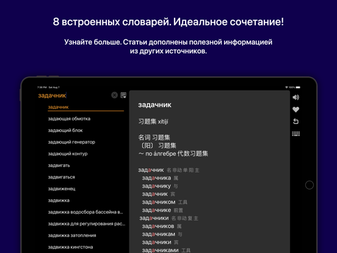Tap the translation 习题集 xítíjí
Screen dimensions: 337x253
click(x=153, y=122)
